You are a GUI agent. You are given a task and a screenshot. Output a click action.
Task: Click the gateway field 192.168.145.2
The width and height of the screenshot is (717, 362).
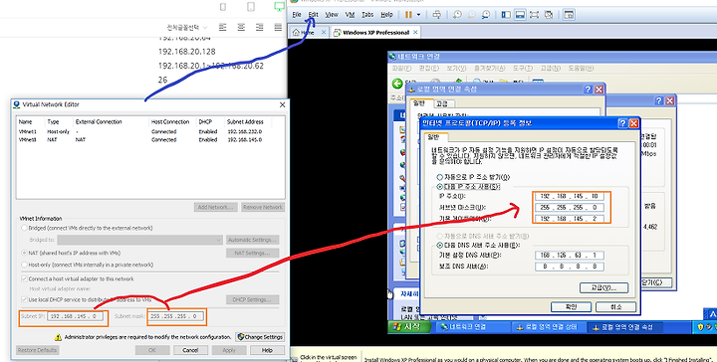tap(570, 219)
